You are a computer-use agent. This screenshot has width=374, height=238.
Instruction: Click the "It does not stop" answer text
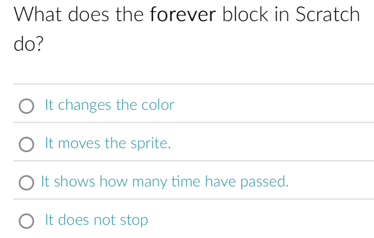pyautogui.click(x=97, y=220)
